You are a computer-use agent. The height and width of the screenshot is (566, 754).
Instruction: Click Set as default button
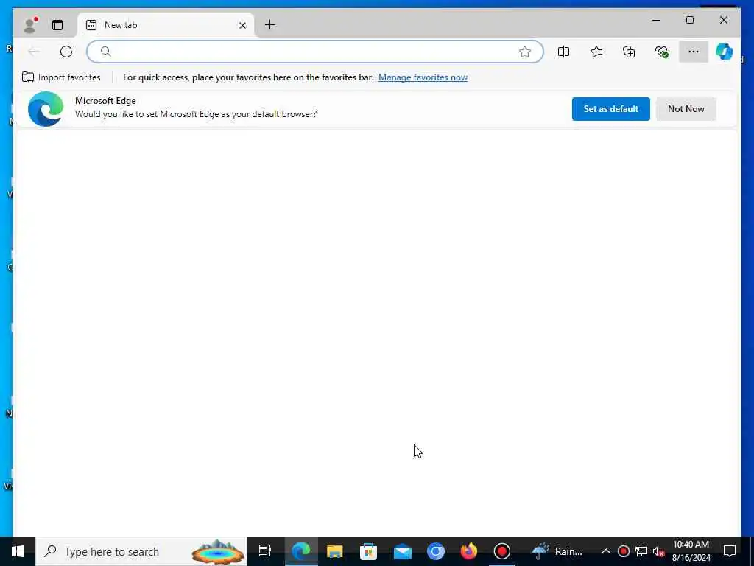610,109
